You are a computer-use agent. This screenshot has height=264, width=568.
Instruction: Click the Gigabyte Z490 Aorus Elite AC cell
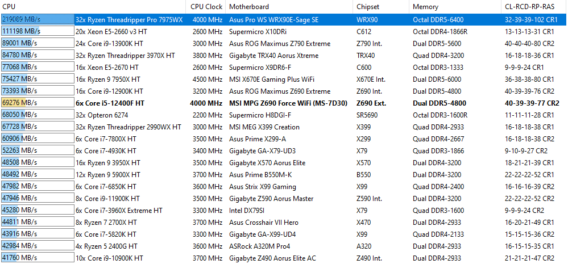click(272, 258)
